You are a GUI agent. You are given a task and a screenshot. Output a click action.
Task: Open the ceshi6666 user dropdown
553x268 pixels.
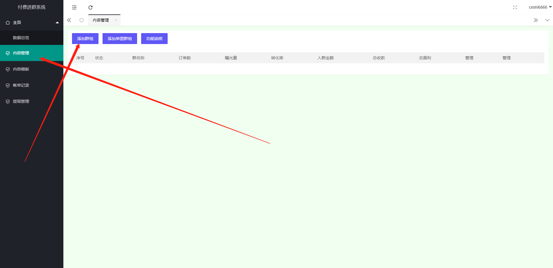[539, 7]
